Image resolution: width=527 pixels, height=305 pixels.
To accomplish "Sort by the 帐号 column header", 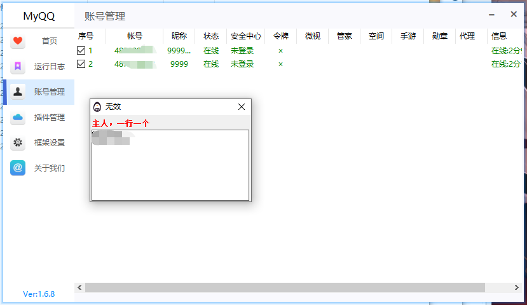I will click(x=135, y=36).
